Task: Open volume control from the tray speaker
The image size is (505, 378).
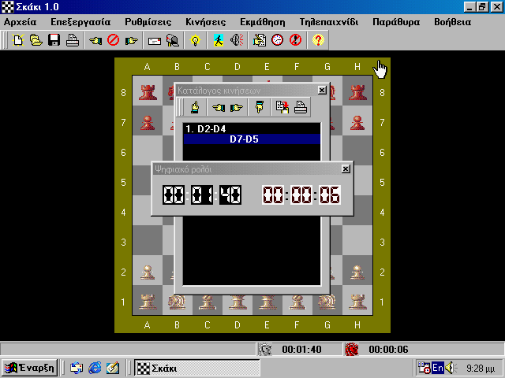Action: (x=450, y=368)
